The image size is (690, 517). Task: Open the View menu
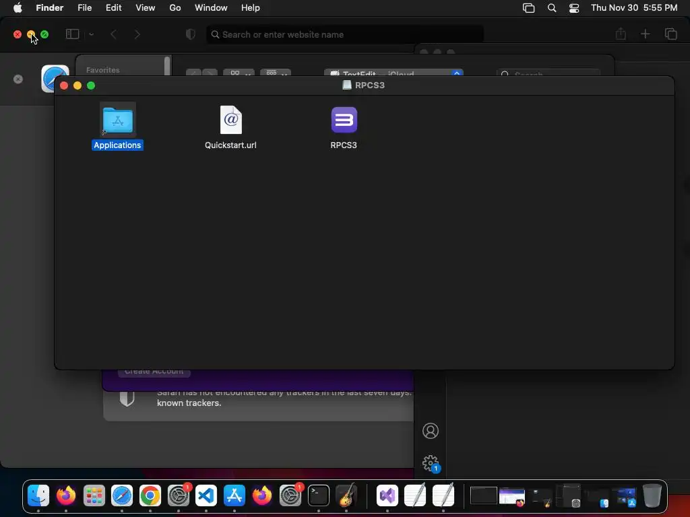click(x=146, y=8)
